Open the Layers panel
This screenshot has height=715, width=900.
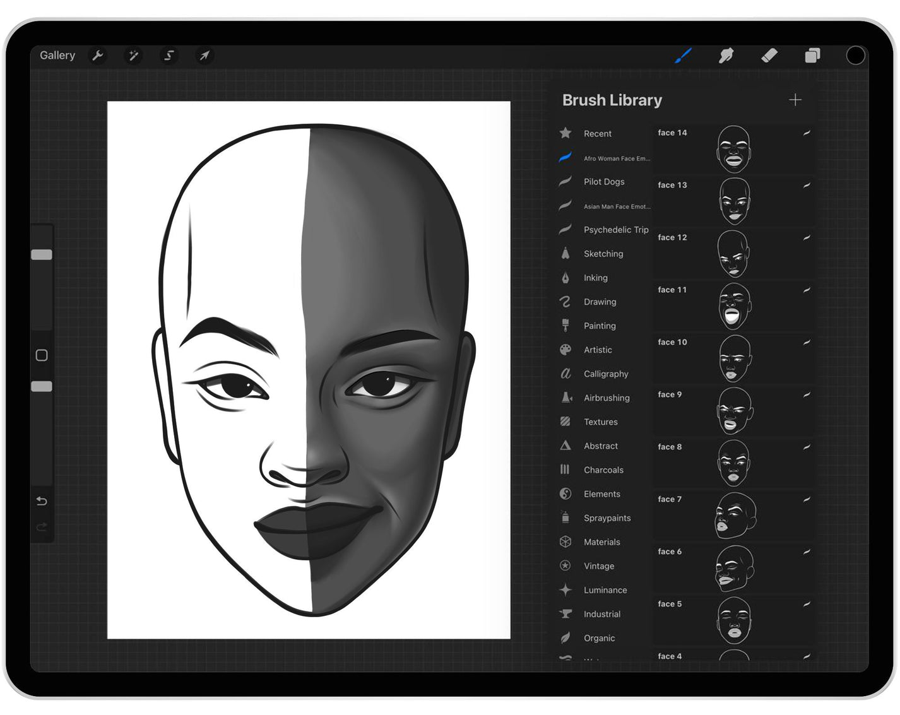coord(813,56)
